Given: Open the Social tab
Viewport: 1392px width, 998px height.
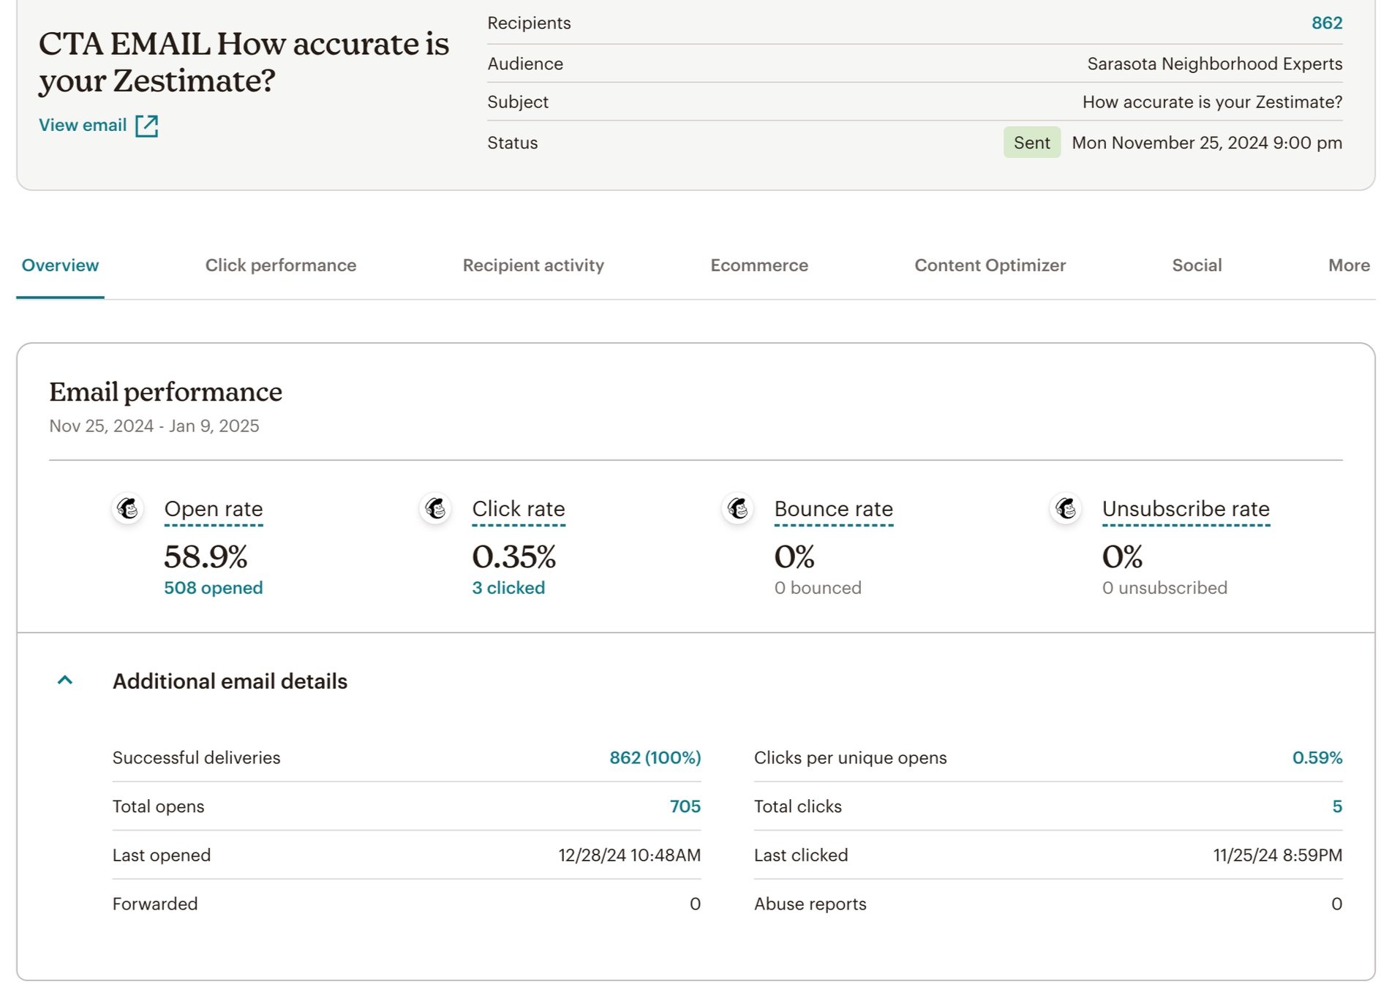Looking at the screenshot, I should 1197,265.
